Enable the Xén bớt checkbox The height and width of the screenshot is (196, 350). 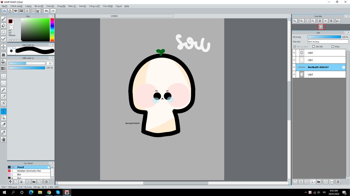click(x=314, y=47)
